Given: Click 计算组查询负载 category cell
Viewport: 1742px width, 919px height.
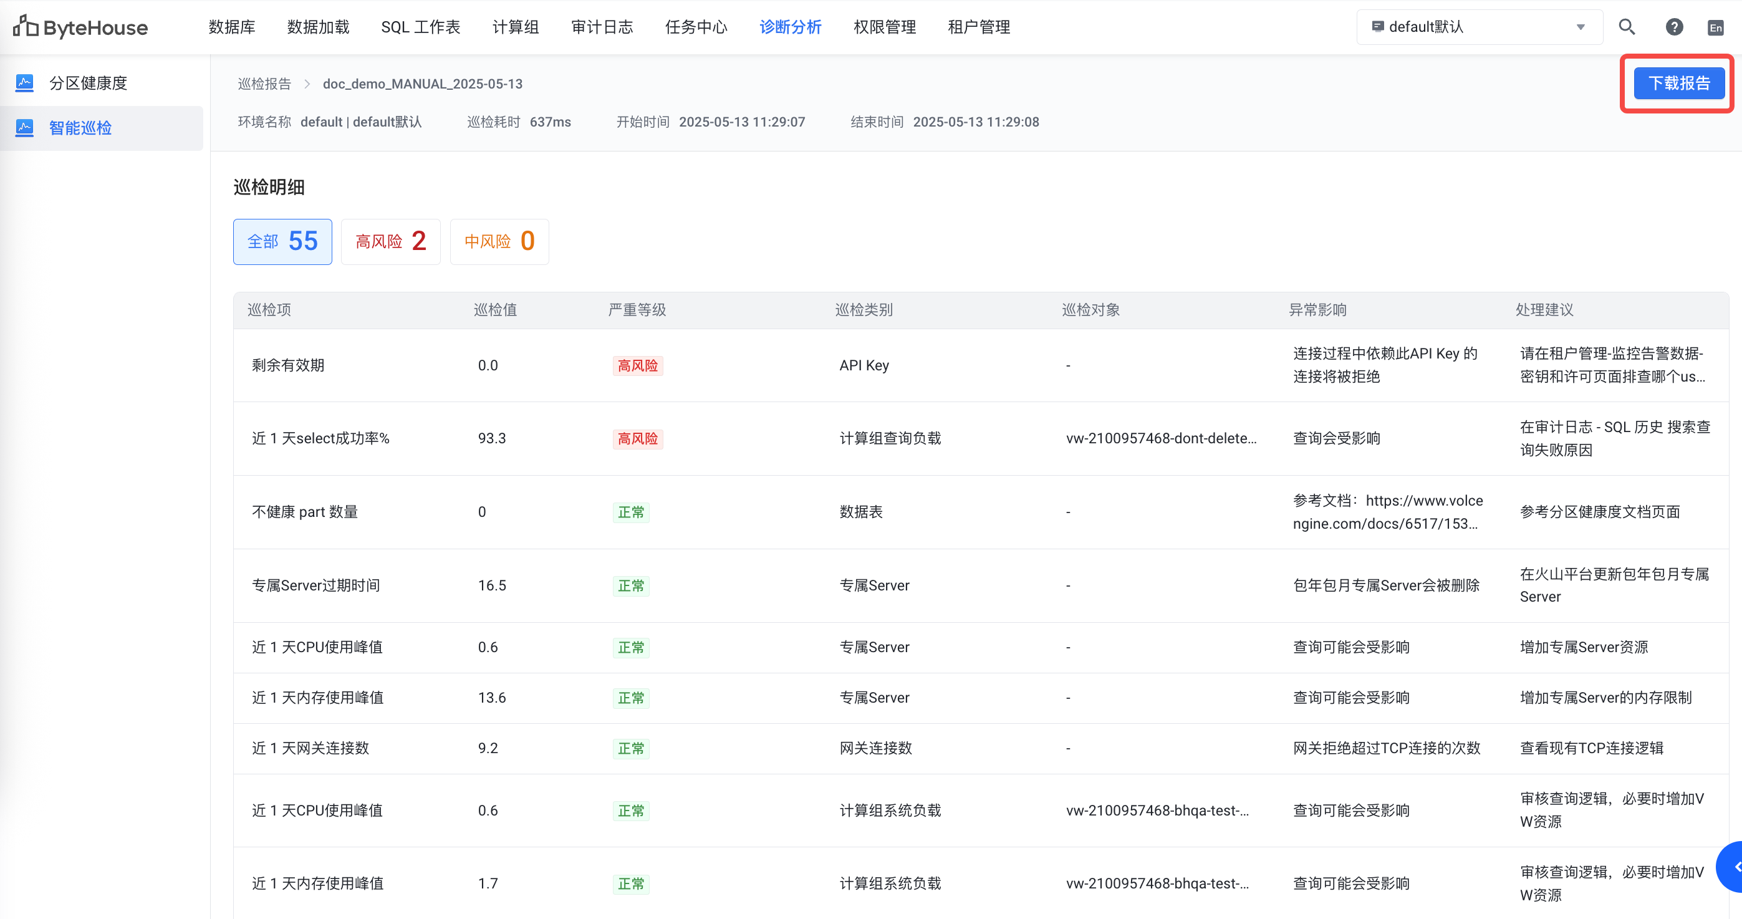Looking at the screenshot, I should point(890,438).
